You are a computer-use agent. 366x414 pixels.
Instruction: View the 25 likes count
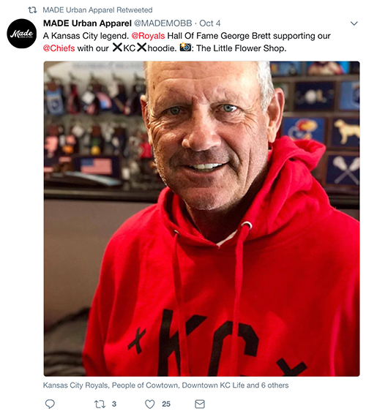(166, 404)
